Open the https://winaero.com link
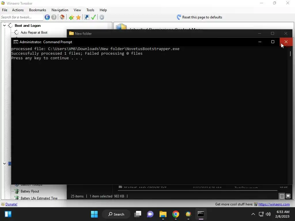 tap(274, 204)
